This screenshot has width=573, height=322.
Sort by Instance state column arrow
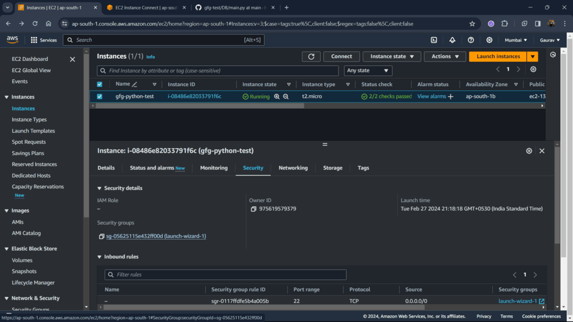tap(289, 84)
